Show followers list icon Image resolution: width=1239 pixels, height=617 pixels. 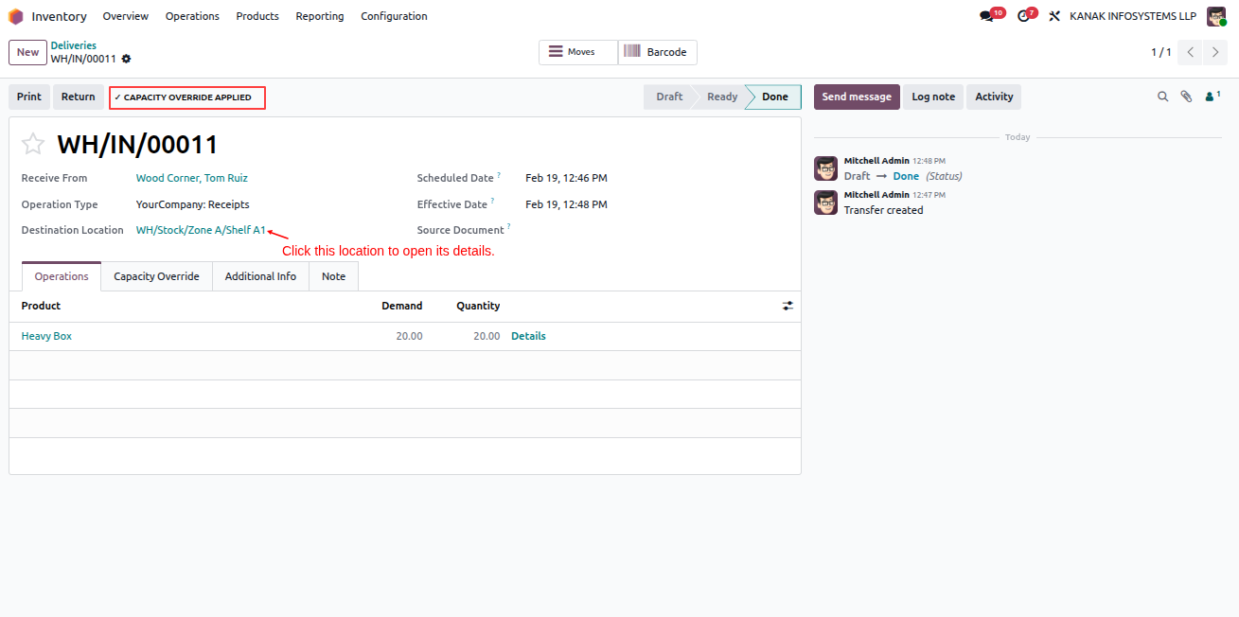[1212, 97]
